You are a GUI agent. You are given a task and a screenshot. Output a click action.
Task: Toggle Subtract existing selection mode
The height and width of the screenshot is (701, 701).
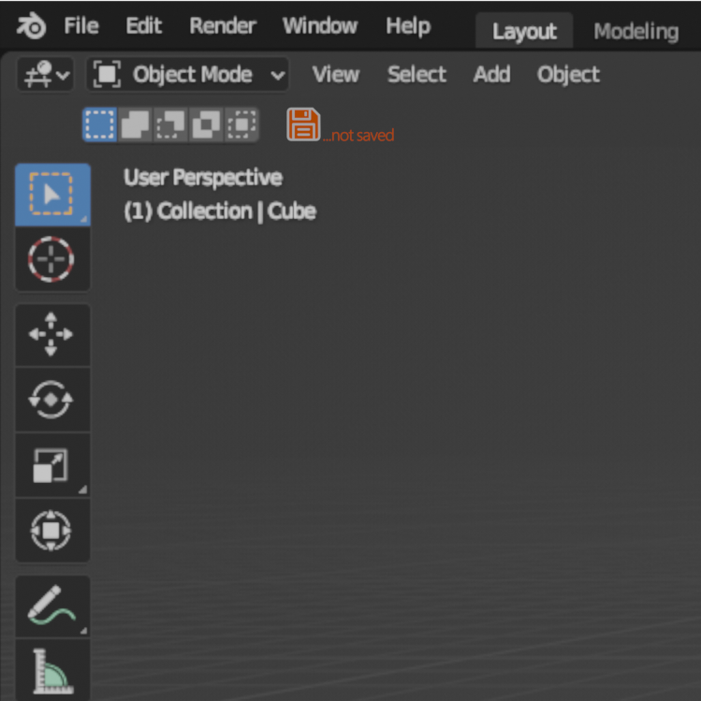pyautogui.click(x=170, y=124)
